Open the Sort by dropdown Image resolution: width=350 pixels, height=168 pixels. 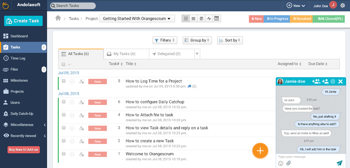[x=230, y=40]
